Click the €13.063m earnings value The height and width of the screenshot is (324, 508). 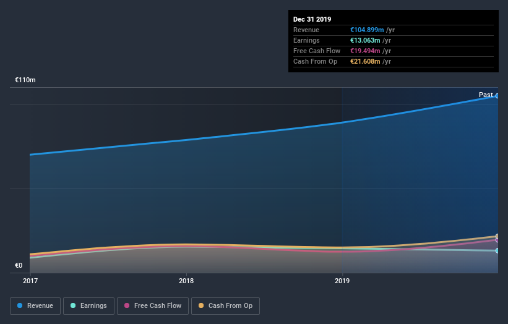365,40
